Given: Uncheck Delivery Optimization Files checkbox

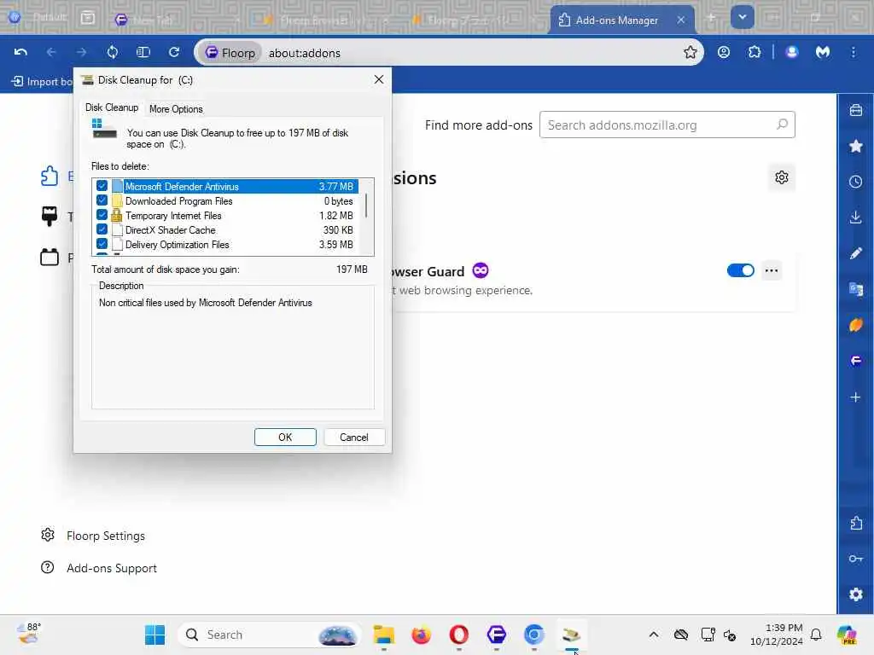Looking at the screenshot, I should click(x=102, y=244).
